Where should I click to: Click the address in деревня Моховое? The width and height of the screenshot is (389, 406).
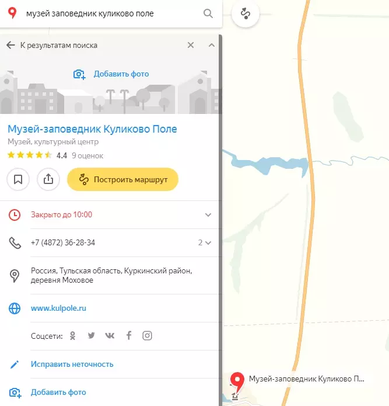(x=111, y=275)
